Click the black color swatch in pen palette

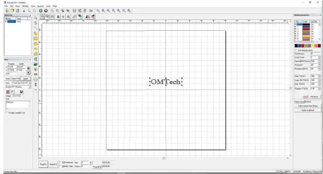pos(296,45)
